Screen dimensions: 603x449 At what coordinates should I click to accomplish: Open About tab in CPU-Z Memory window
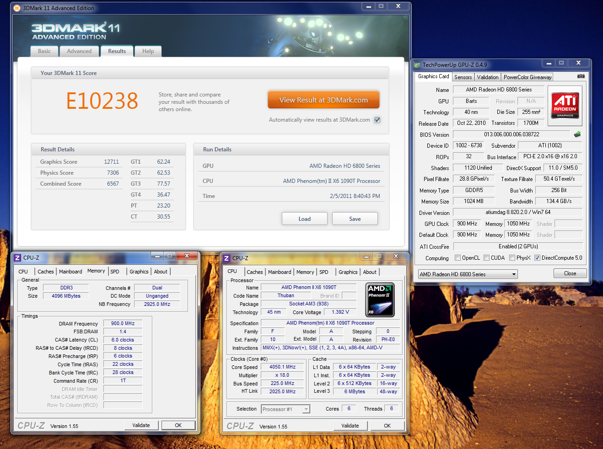[x=161, y=272]
